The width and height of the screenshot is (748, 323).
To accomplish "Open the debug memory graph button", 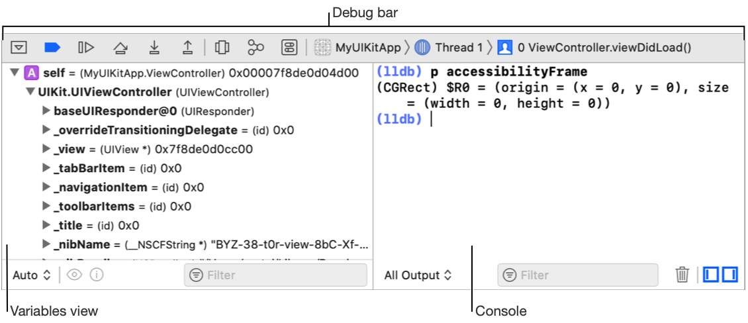I will coord(256,48).
